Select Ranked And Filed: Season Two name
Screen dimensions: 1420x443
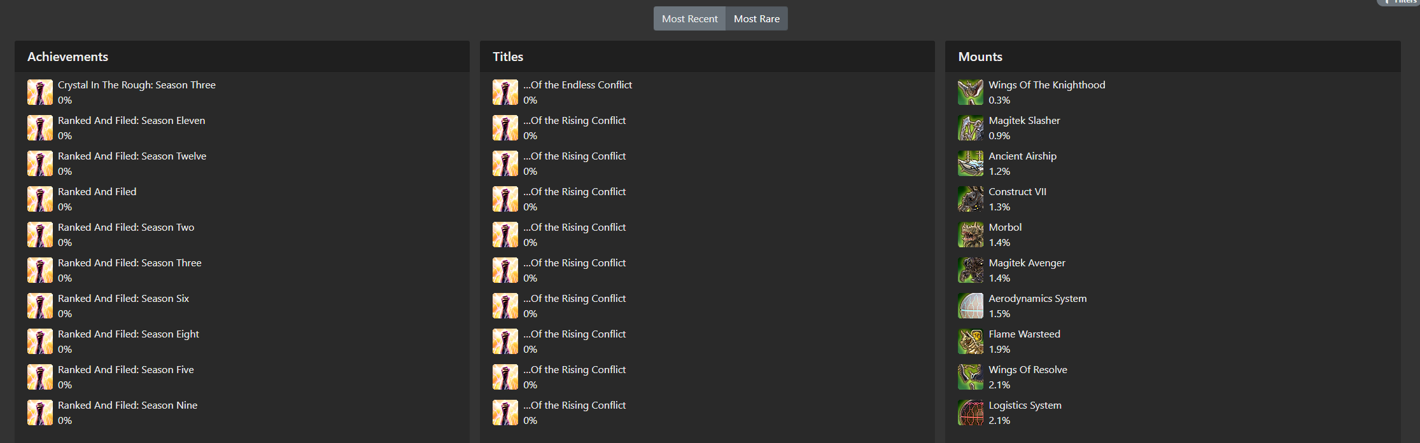coord(126,228)
